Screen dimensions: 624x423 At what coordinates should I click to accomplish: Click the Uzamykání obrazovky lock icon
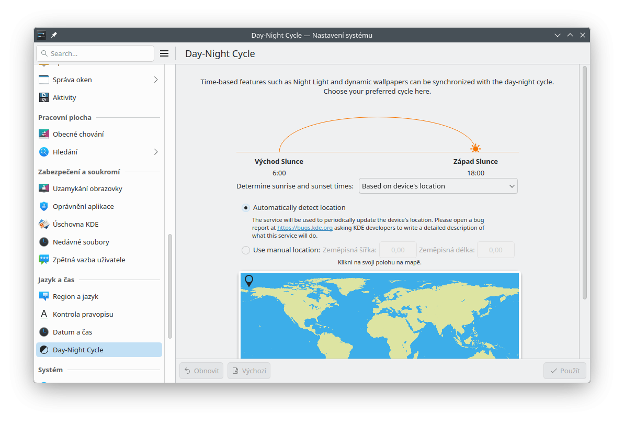44,188
